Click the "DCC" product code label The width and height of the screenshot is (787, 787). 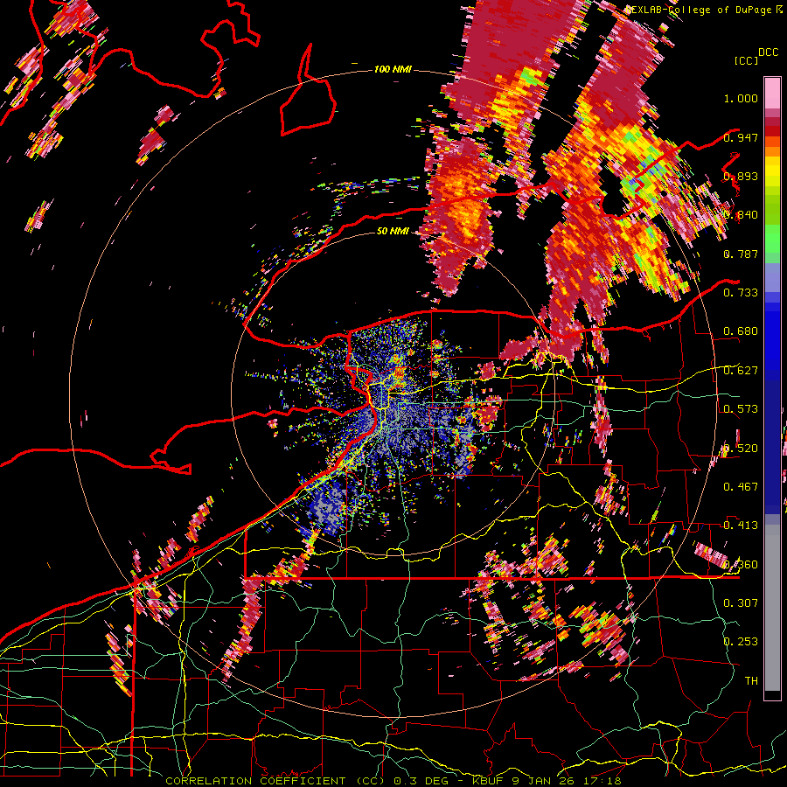768,52
